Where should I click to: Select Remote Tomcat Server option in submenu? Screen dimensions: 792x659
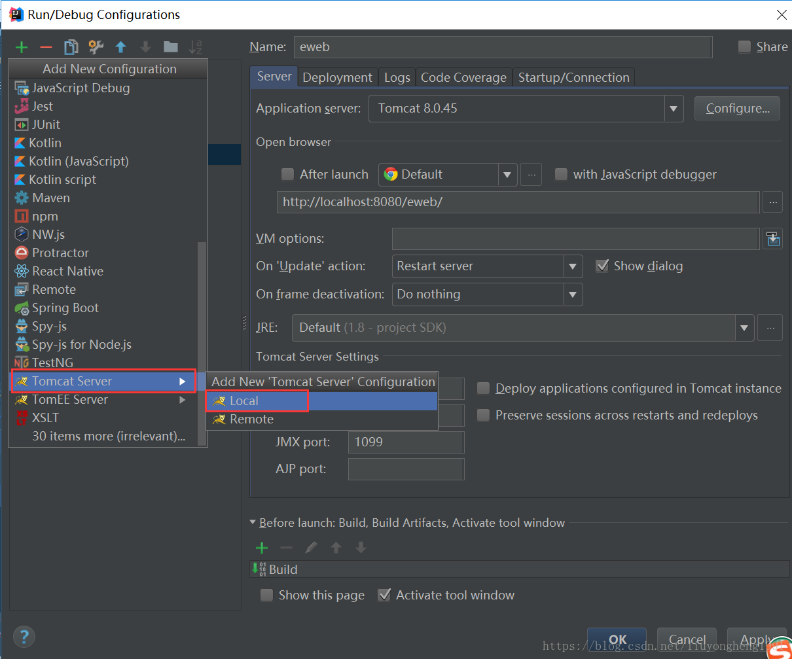point(321,419)
